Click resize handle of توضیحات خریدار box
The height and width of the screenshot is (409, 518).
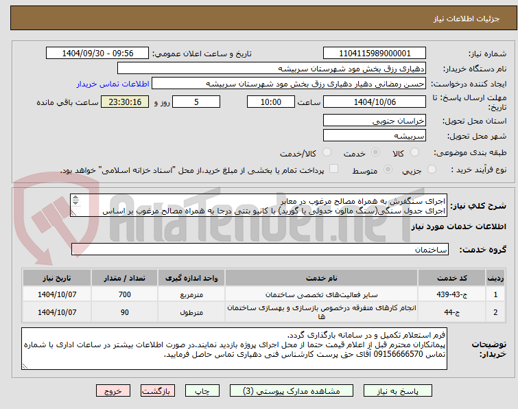click(x=25, y=366)
